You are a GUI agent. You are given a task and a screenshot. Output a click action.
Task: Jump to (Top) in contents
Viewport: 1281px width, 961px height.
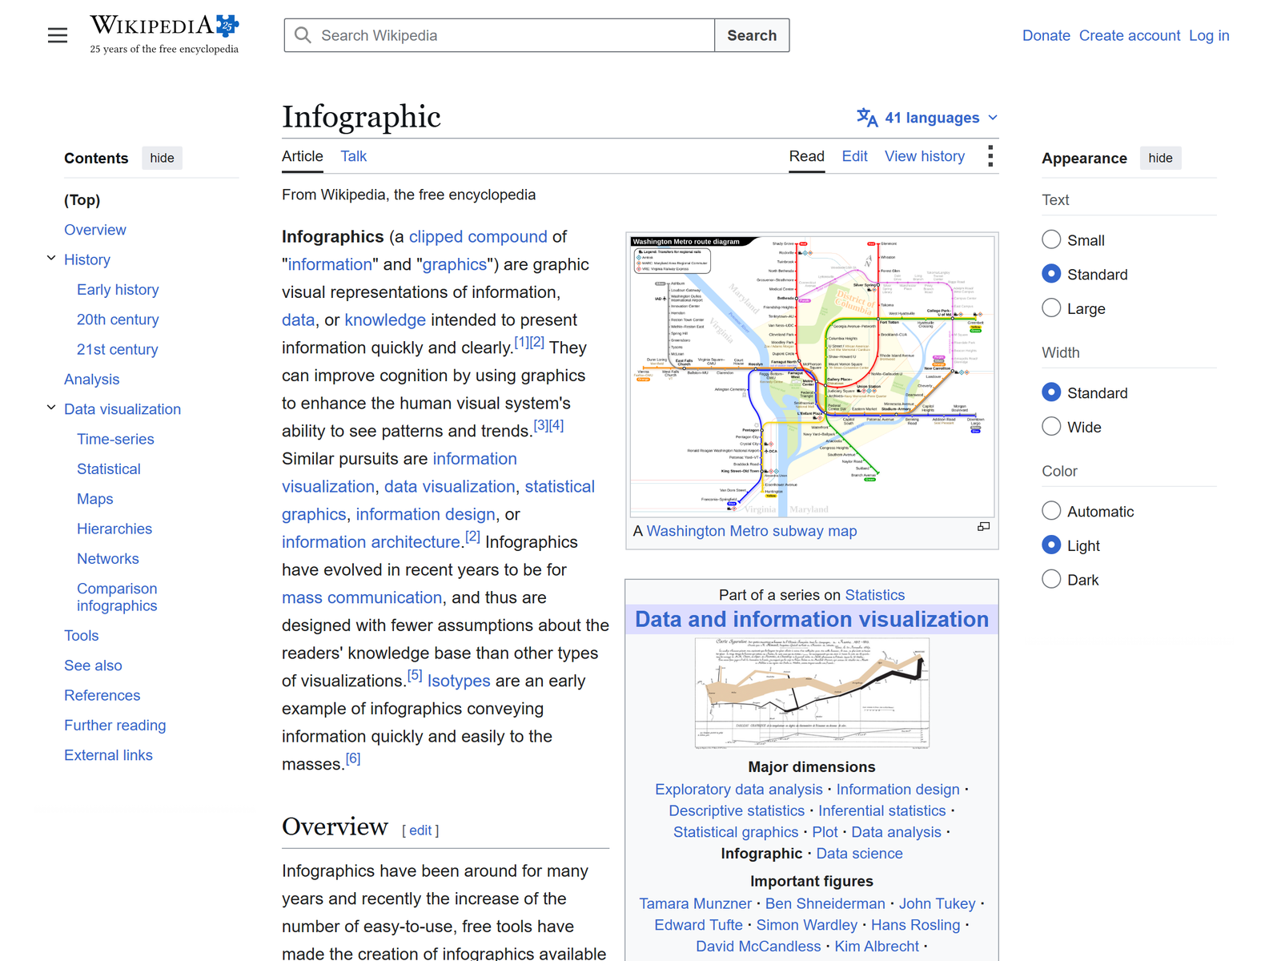(x=82, y=199)
